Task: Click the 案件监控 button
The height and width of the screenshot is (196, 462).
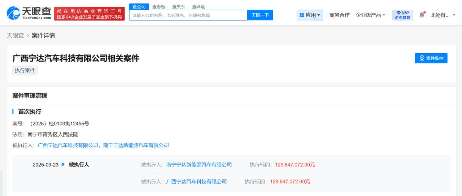Action: pos(431,58)
